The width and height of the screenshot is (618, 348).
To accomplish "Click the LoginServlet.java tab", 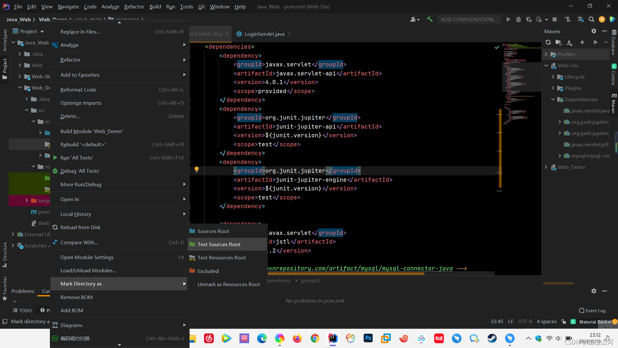I will pyautogui.click(x=264, y=34).
